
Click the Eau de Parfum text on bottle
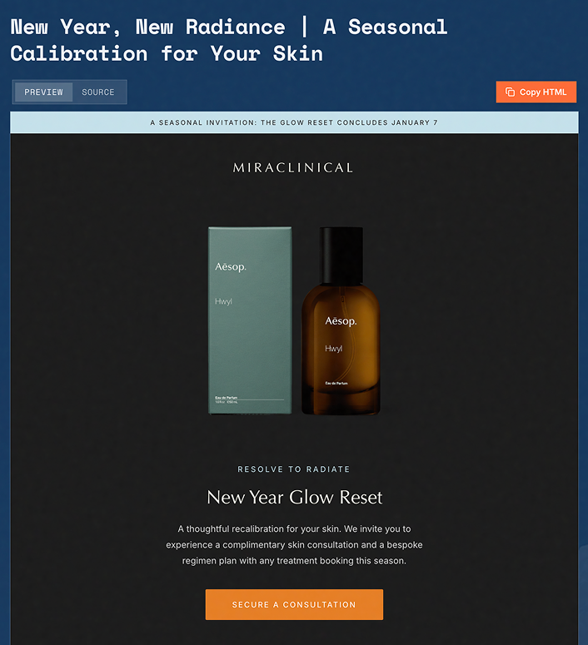[x=336, y=383]
